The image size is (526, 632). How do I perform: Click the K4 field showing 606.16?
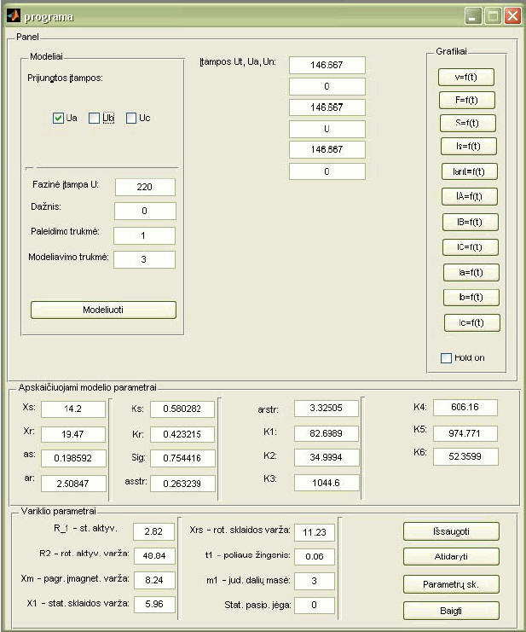pos(465,408)
